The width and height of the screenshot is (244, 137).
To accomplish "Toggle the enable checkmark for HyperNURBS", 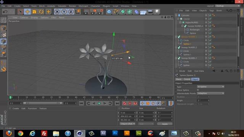I will [x=210, y=22].
